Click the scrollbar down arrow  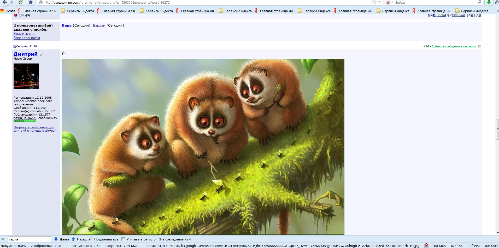[497, 233]
